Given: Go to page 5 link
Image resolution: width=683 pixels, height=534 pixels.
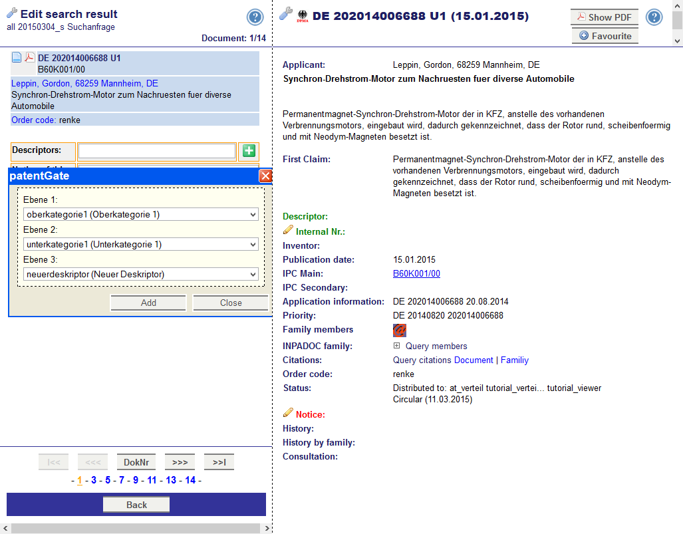Looking at the screenshot, I should pos(108,480).
